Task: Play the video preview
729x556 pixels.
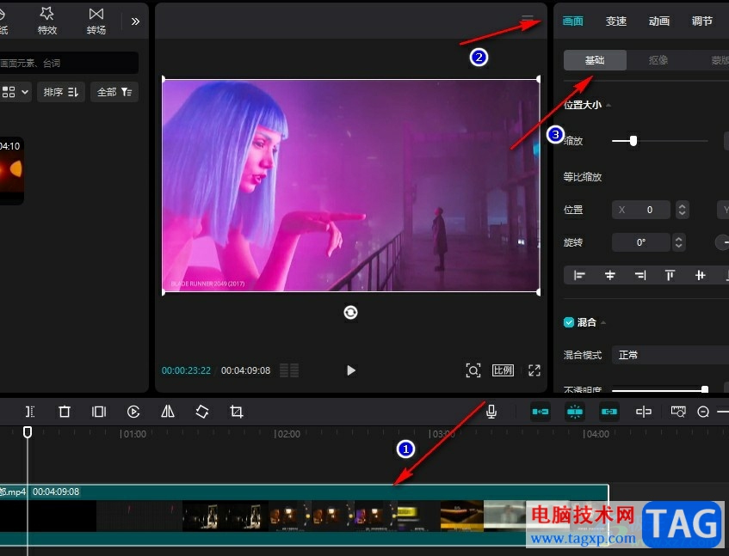Action: (x=351, y=370)
